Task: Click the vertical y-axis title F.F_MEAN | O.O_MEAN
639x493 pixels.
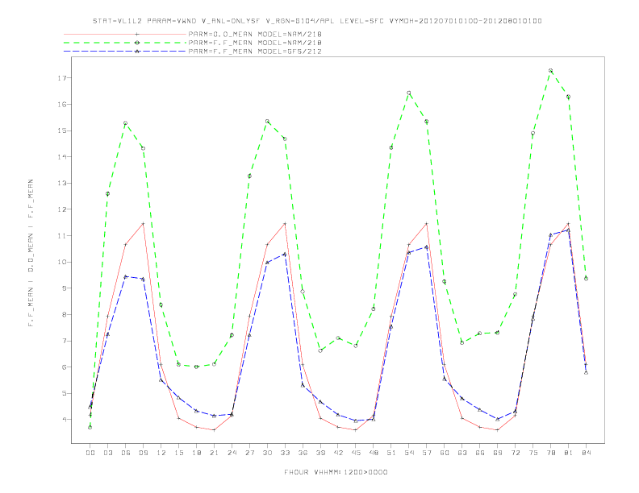Action: coord(31,253)
